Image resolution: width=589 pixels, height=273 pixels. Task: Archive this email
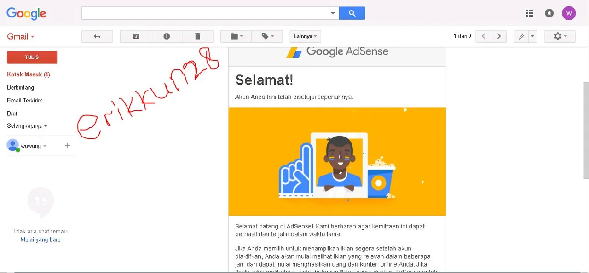click(136, 36)
